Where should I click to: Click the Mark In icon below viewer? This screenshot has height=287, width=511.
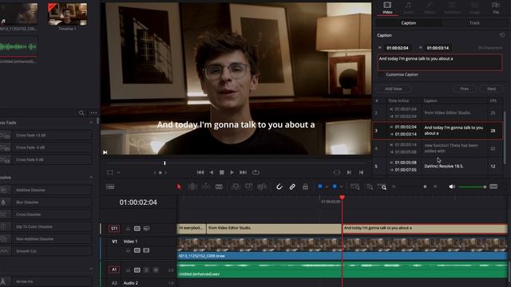click(349, 172)
